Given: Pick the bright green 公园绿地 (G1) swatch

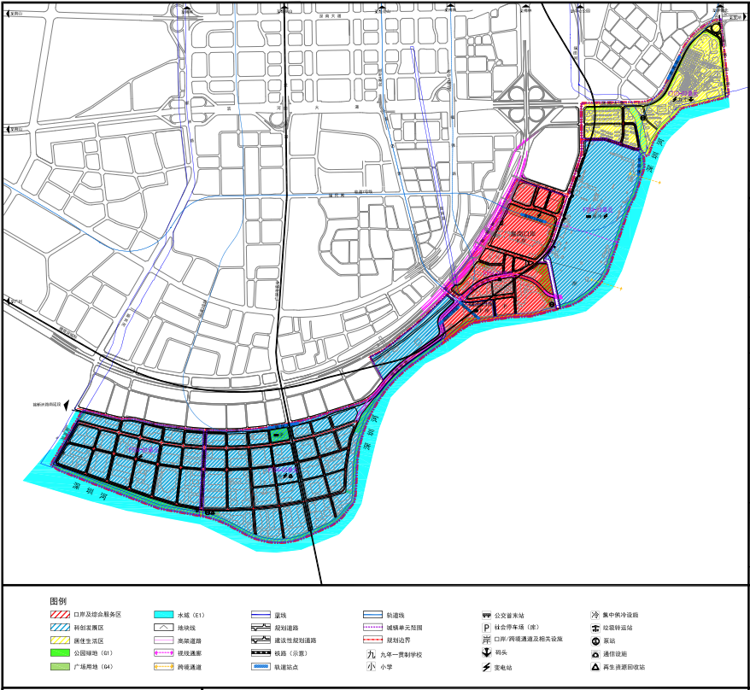Looking at the screenshot, I should 60,652.
